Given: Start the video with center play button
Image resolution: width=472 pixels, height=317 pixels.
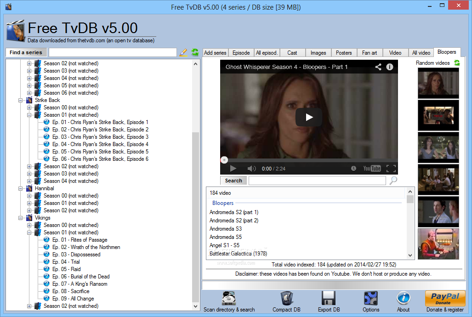Looking at the screenshot, I should coord(309,117).
